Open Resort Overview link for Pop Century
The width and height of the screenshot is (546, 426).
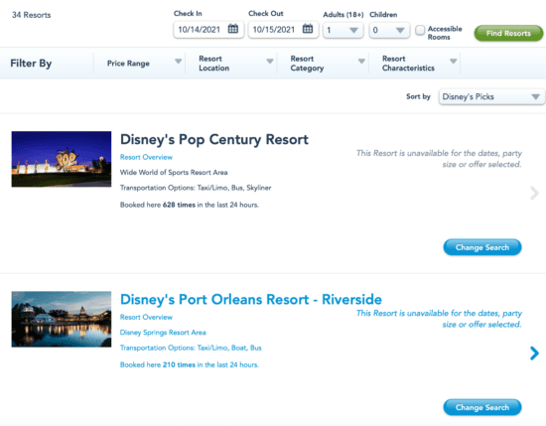tap(146, 157)
